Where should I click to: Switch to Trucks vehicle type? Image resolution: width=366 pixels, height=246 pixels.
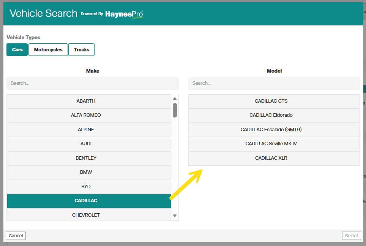[x=82, y=49]
